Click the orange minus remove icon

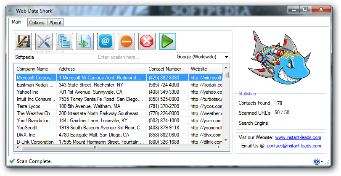pos(127,41)
